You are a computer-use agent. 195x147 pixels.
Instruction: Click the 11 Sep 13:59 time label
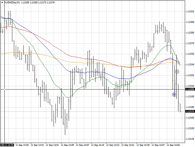pos(67,145)
